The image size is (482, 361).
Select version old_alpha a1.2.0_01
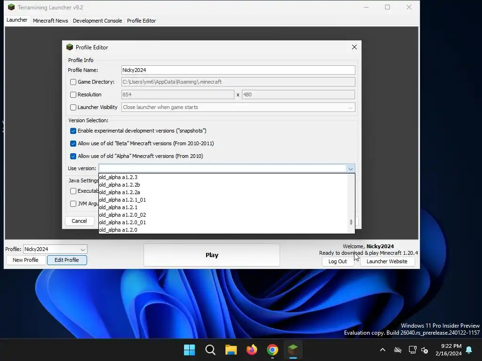pyautogui.click(x=224, y=222)
